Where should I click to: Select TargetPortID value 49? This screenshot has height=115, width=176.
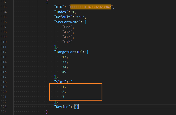coord(64,72)
